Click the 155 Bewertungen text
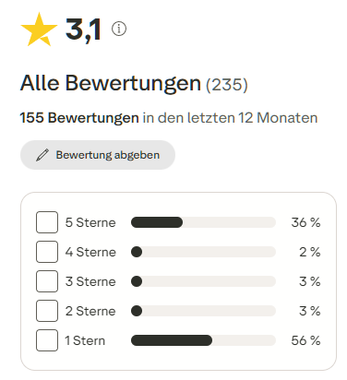 click(79, 118)
